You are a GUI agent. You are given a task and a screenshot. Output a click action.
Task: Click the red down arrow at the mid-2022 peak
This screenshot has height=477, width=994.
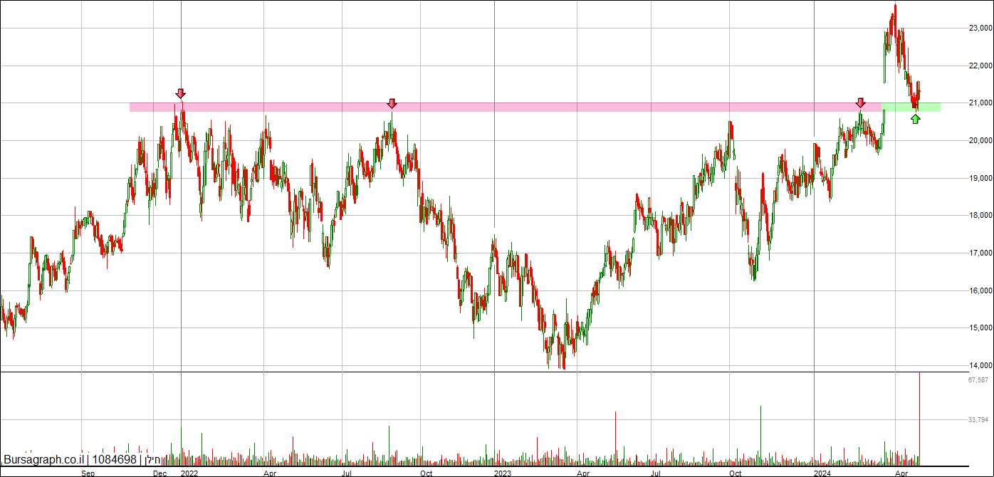392,104
